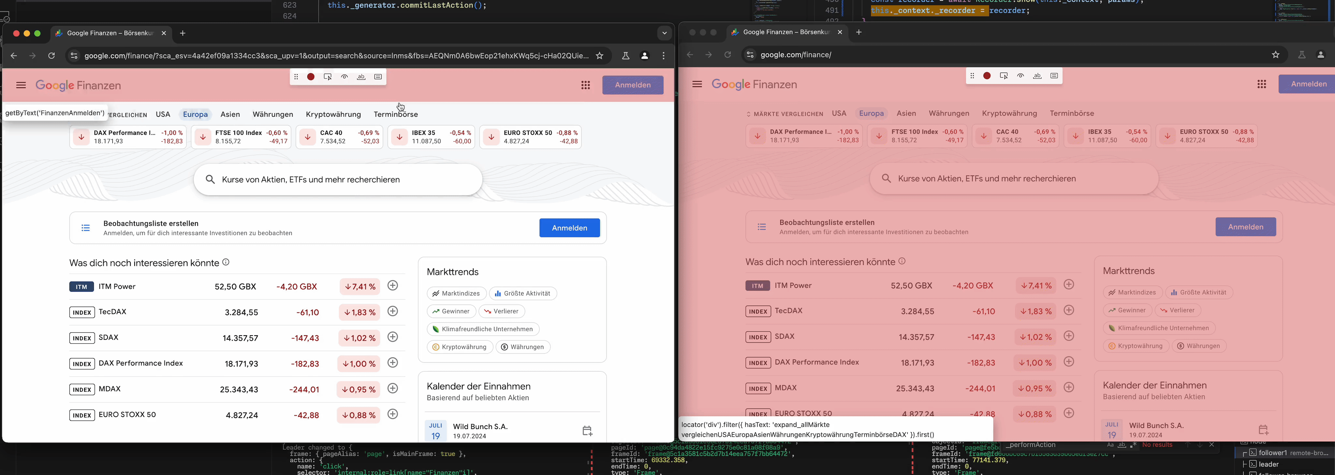This screenshot has width=1335, height=475.
Task: Open Google Finanzen hamburger menu in right window
Action: coord(697,84)
